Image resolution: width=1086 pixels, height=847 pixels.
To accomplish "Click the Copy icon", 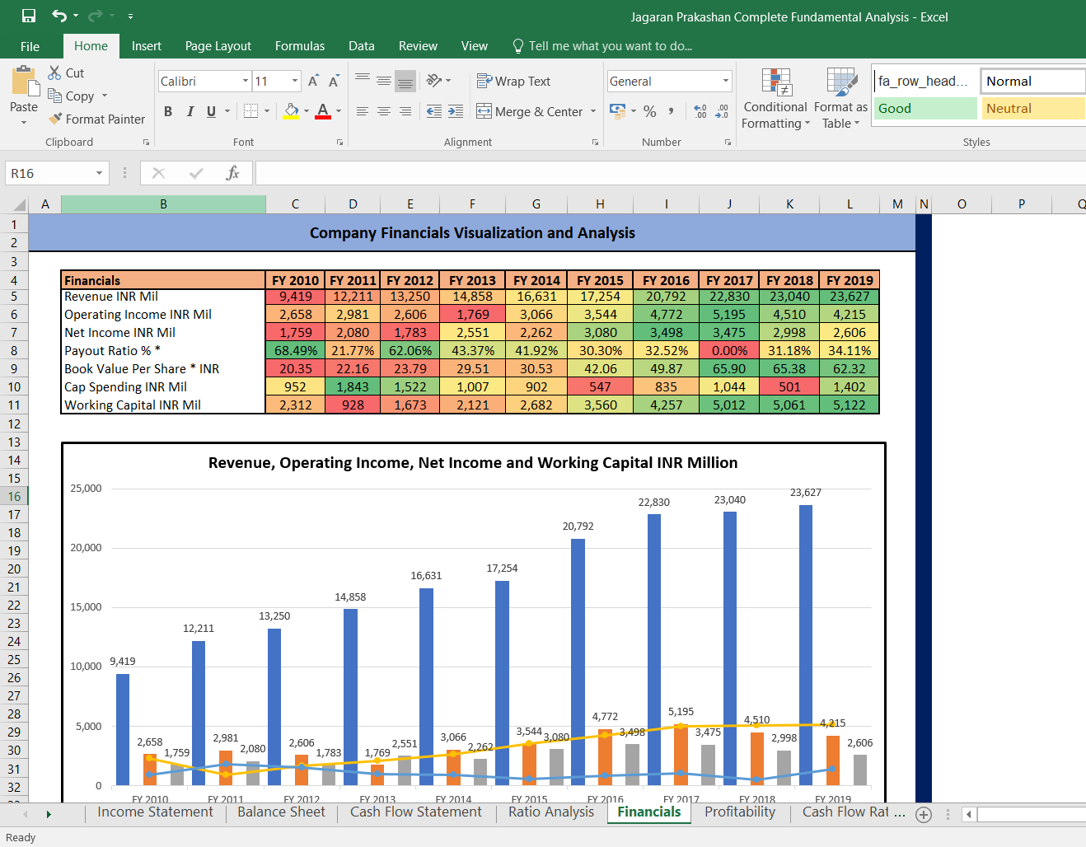I will (55, 96).
